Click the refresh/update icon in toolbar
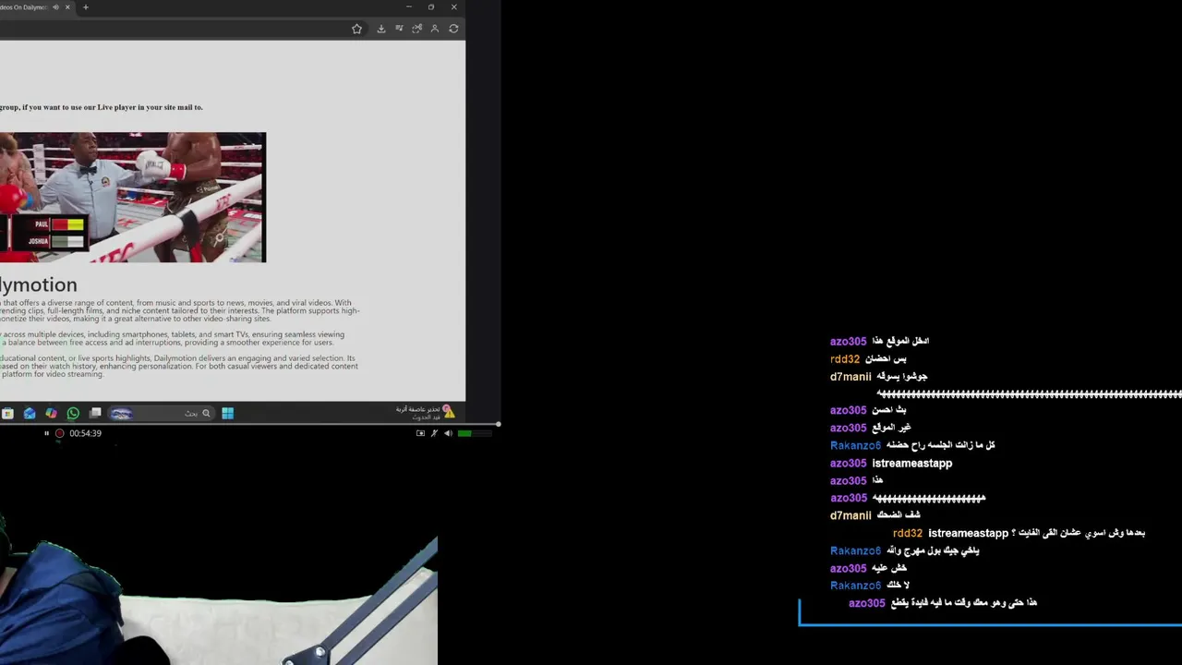 tap(453, 29)
